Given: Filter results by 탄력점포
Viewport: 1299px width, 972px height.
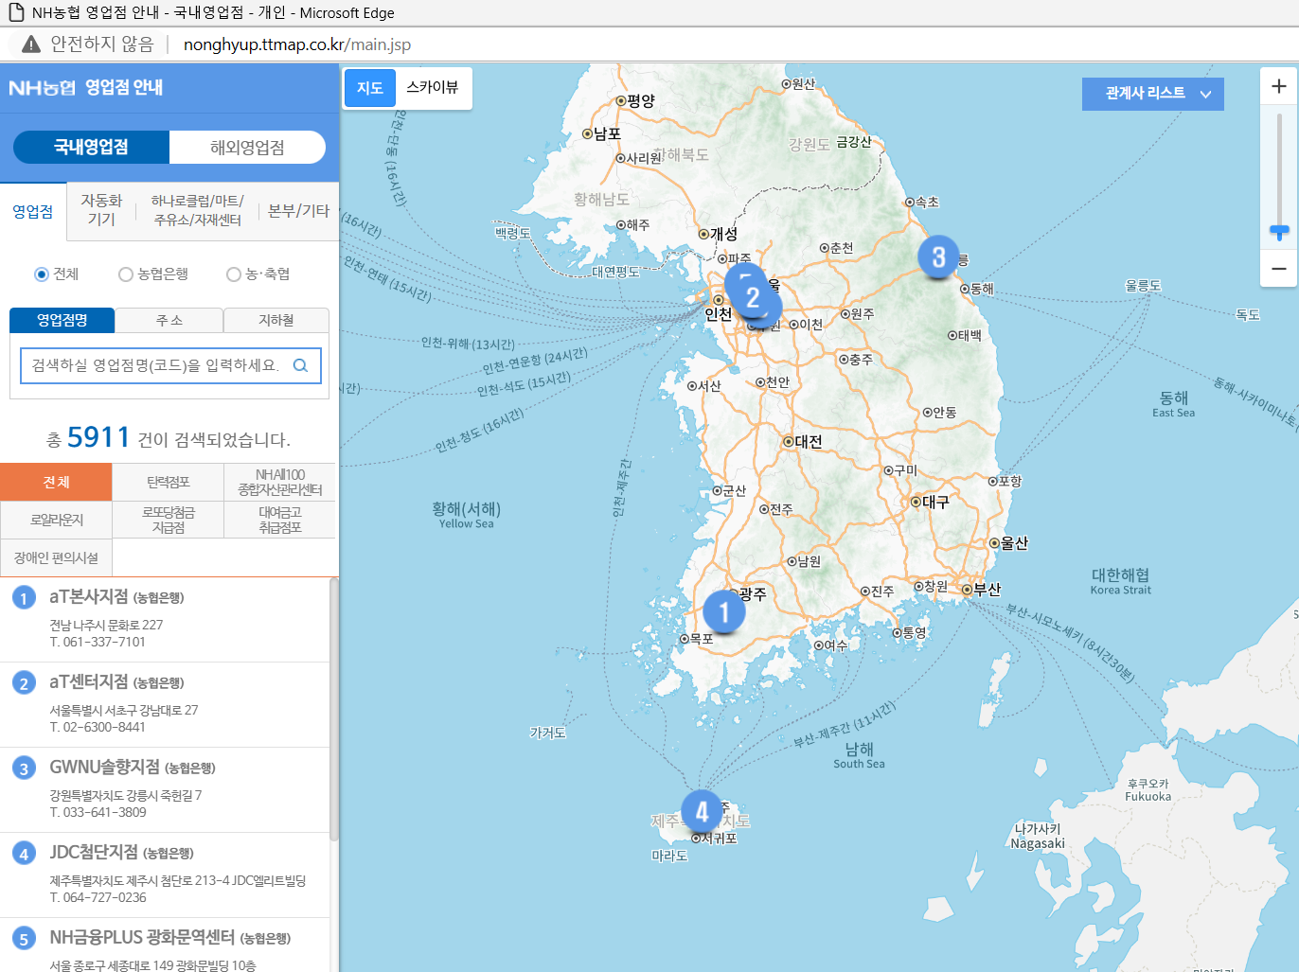Looking at the screenshot, I should [168, 482].
